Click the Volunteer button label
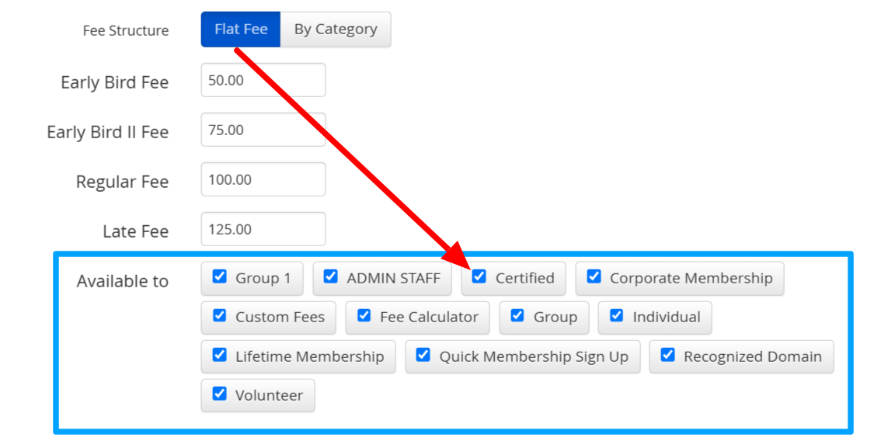The image size is (881, 448). (269, 395)
